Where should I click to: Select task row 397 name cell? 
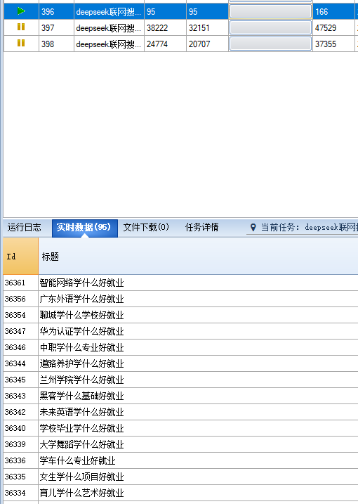(109, 27)
